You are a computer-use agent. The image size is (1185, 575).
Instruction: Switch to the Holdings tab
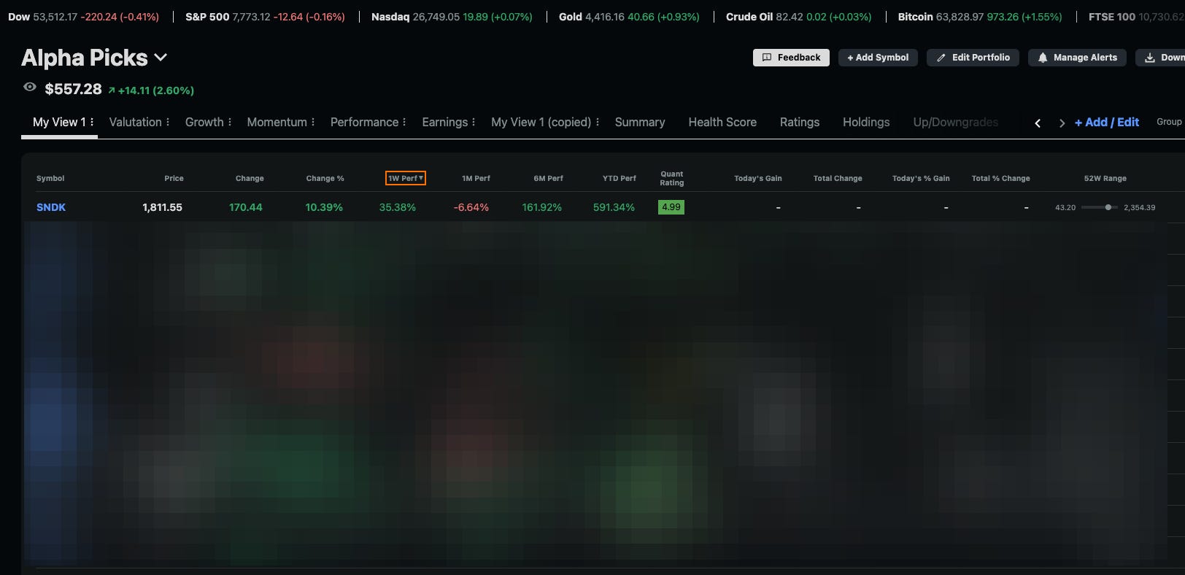coord(866,122)
